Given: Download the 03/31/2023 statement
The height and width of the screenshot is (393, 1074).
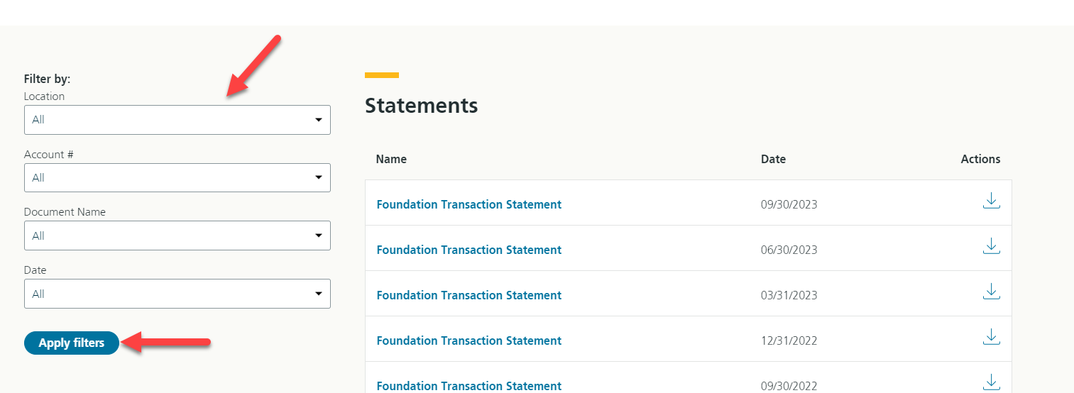Looking at the screenshot, I should [992, 292].
